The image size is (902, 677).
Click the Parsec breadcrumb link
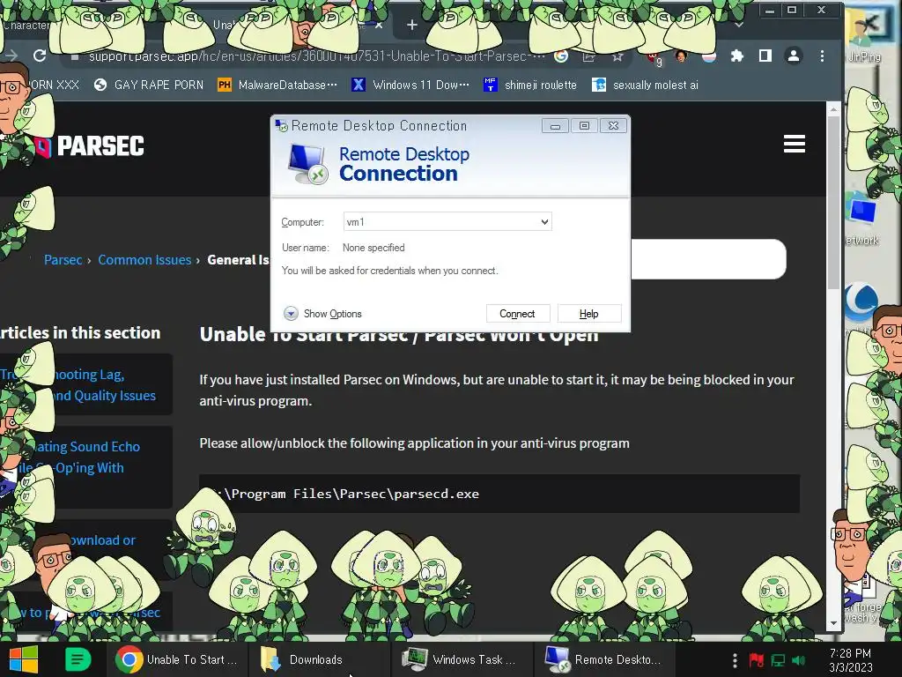[63, 260]
